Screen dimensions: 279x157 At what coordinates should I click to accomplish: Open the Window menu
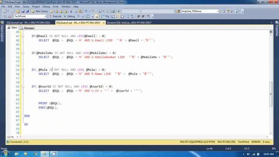(66, 7)
